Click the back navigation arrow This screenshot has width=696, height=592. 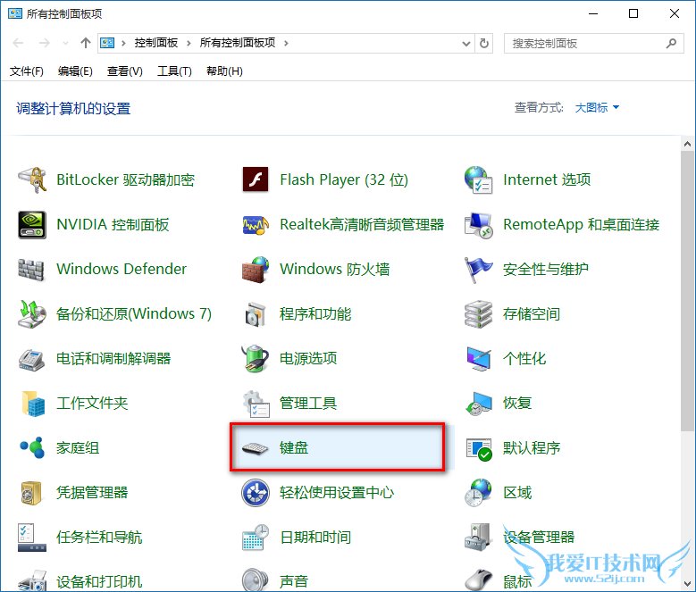point(18,43)
